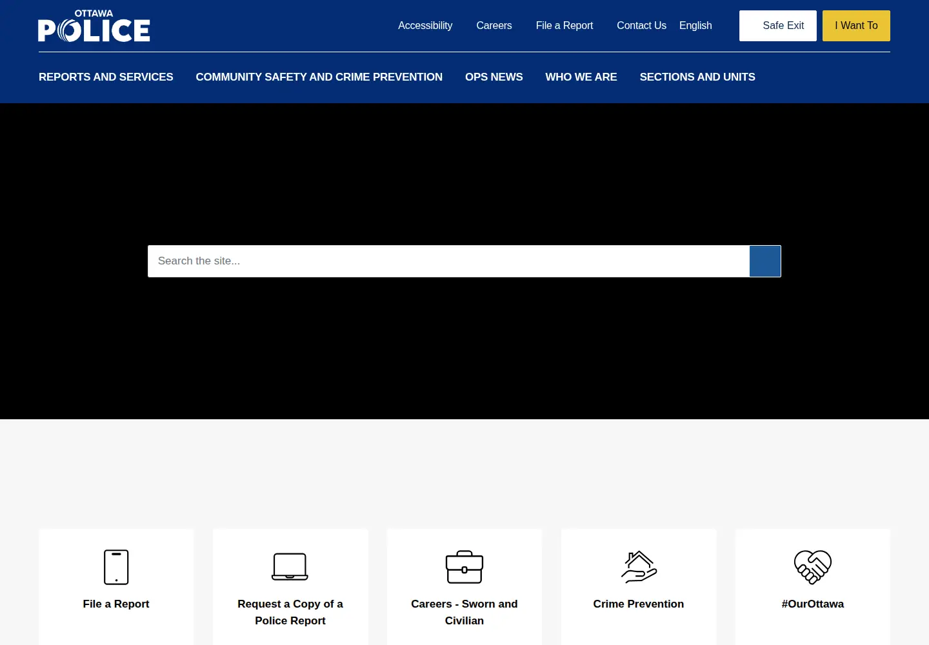This screenshot has height=645, width=929.
Task: Click the Safe Exit button
Action: click(x=778, y=26)
